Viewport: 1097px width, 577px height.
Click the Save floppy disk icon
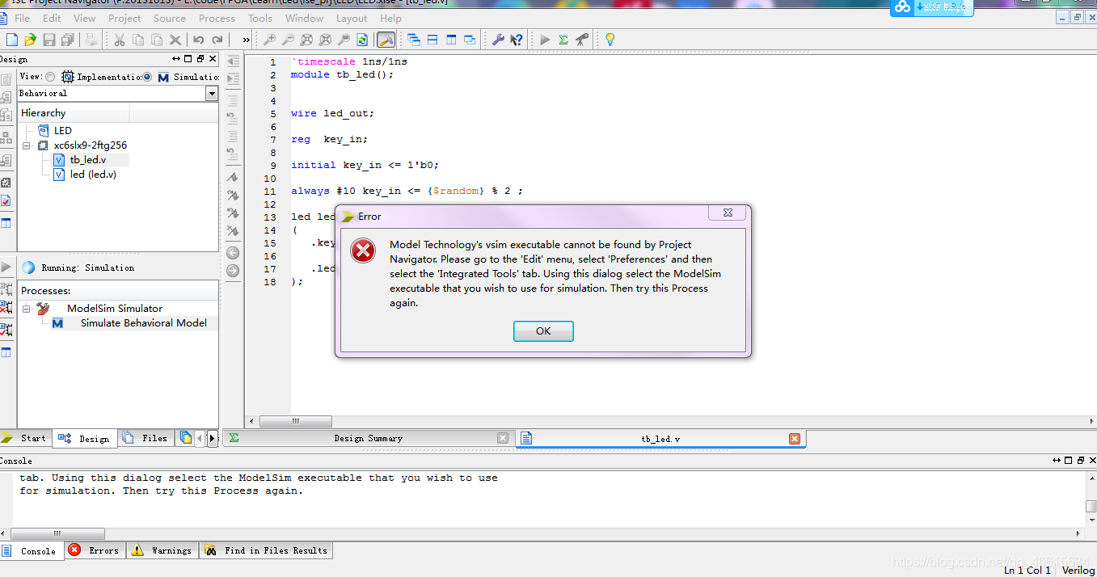(x=49, y=40)
